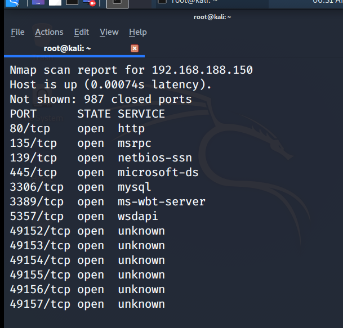
Task: Click the black terminal launcher icon
Action: coord(72,3)
